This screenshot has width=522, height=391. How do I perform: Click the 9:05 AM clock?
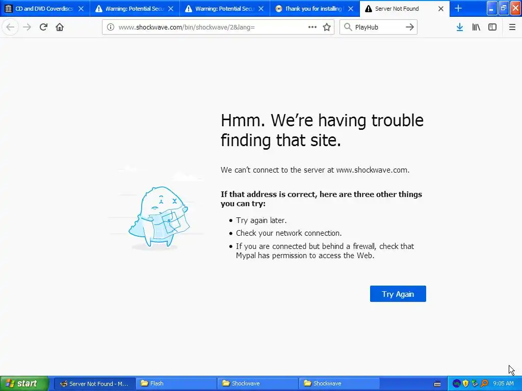(503, 384)
